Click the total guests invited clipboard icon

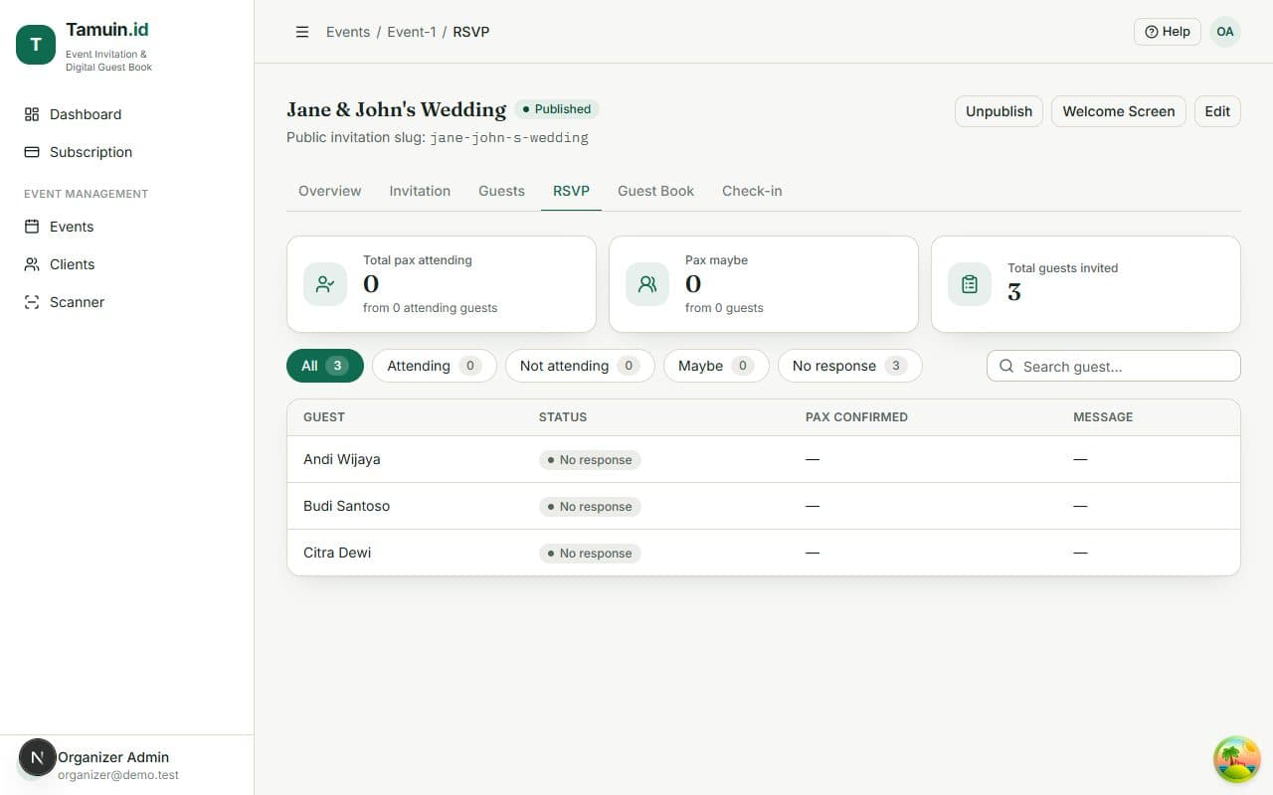pos(970,284)
